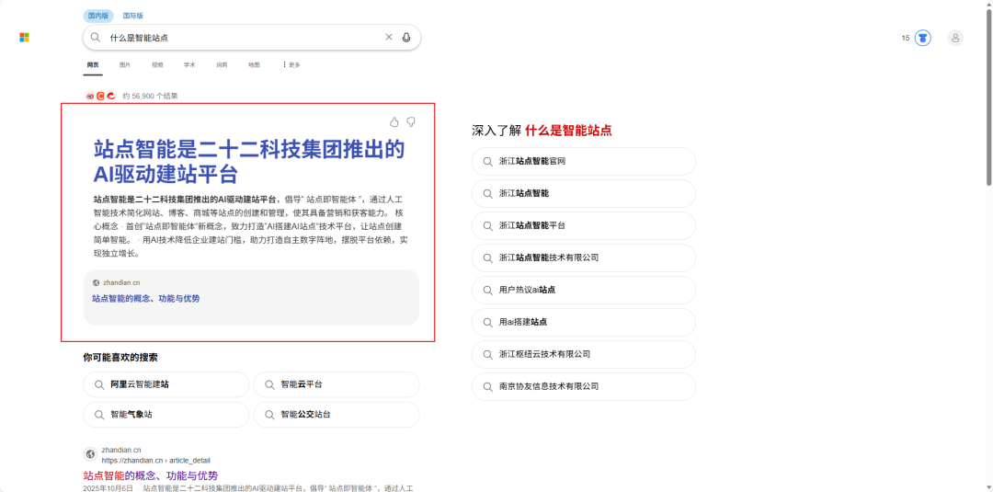Click the 你可能喜欢的搜索 heading
993x492 pixels.
120,358
